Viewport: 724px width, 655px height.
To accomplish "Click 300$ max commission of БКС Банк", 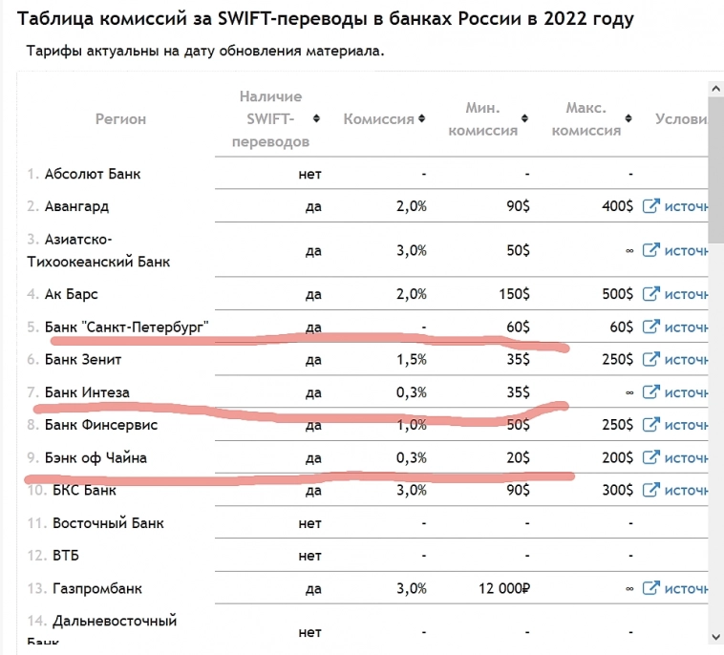I will click(617, 490).
